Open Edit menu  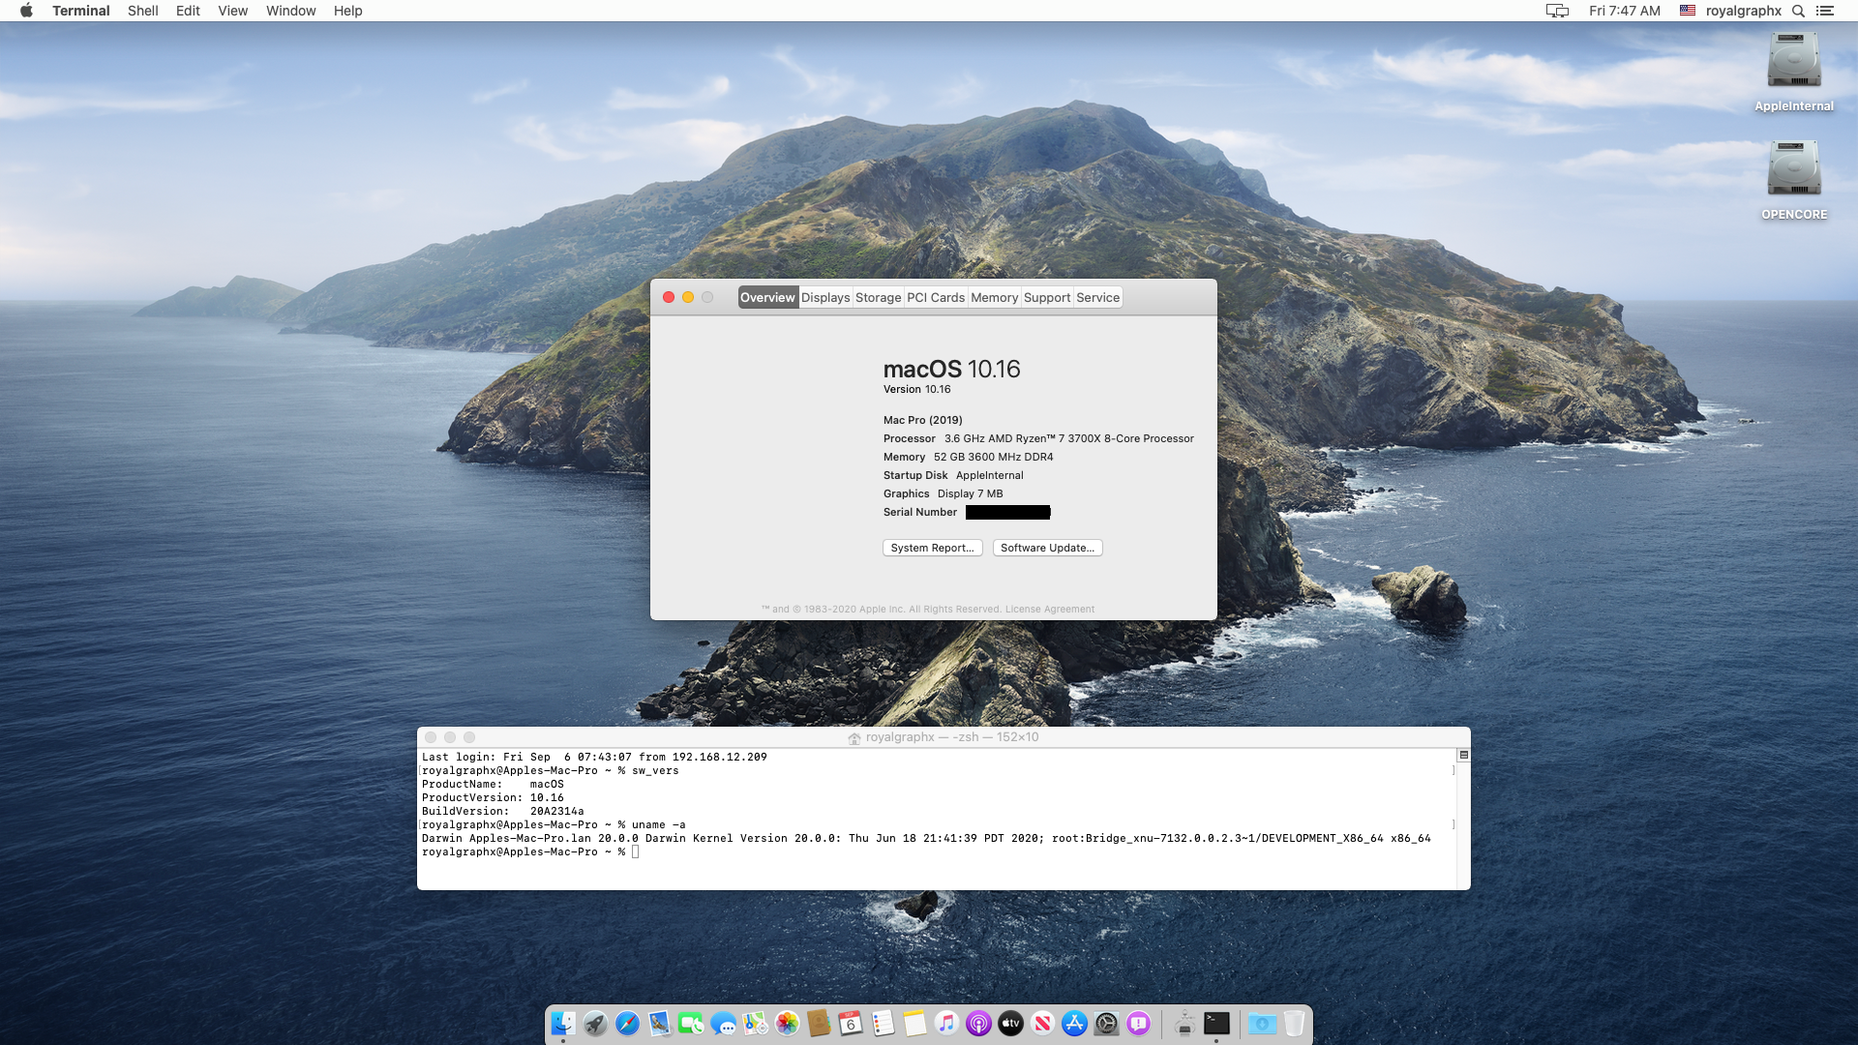[x=188, y=11]
